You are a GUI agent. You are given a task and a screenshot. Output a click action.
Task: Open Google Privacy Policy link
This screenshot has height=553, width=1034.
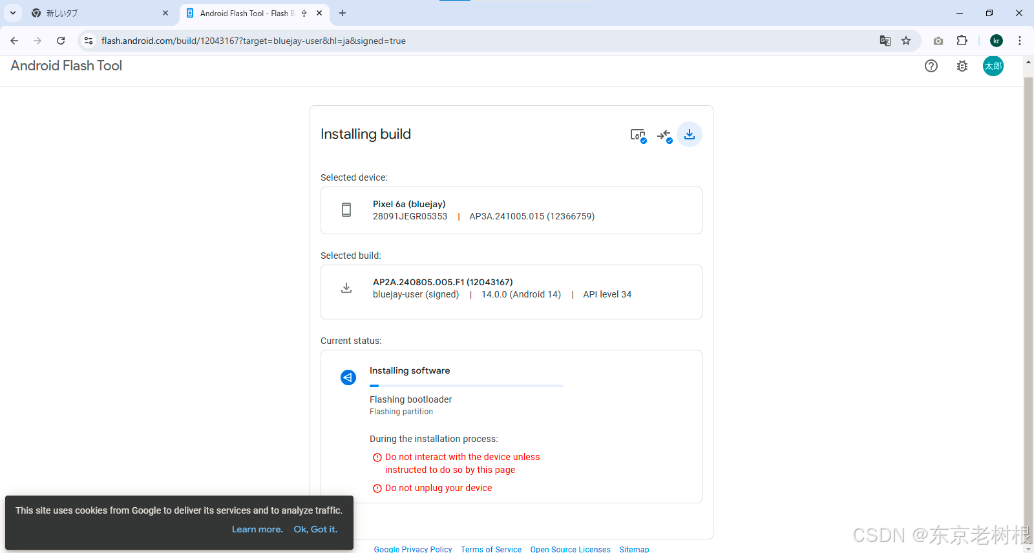(413, 549)
